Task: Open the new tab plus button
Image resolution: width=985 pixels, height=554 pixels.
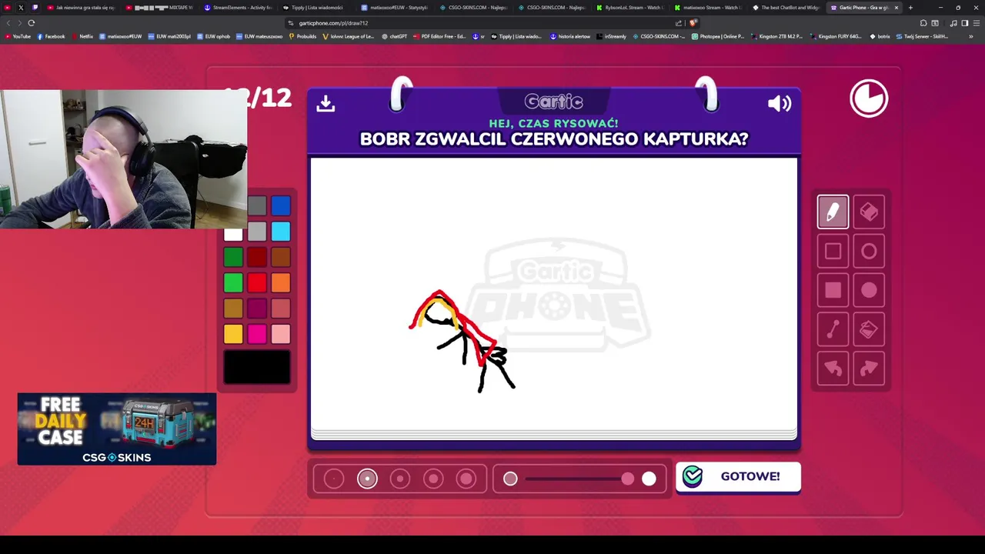Action: [x=910, y=8]
